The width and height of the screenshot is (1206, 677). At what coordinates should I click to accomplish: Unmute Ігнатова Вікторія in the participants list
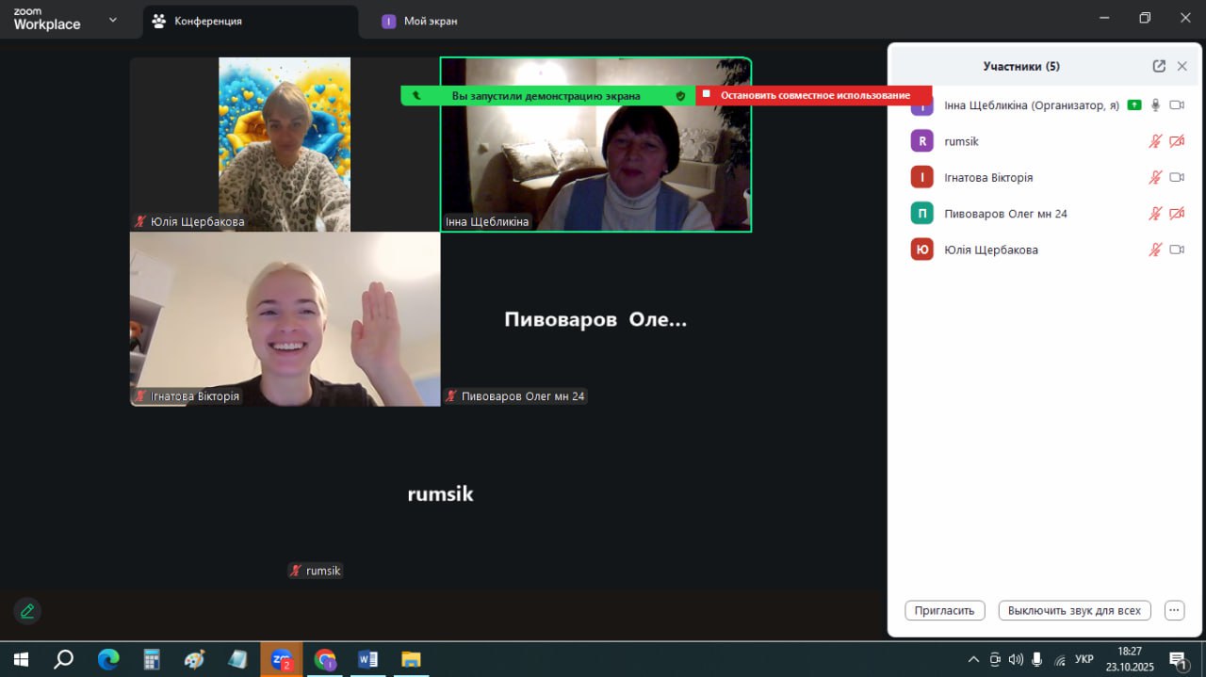pyautogui.click(x=1155, y=177)
